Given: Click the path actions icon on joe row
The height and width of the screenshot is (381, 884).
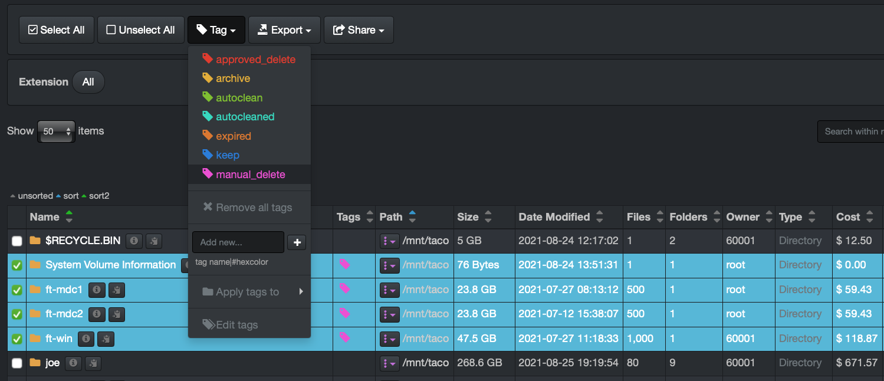Looking at the screenshot, I should (389, 363).
